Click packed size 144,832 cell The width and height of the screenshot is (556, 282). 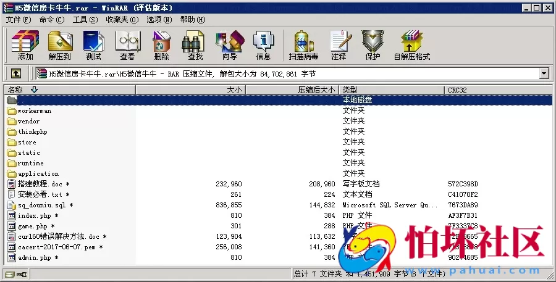coord(322,205)
